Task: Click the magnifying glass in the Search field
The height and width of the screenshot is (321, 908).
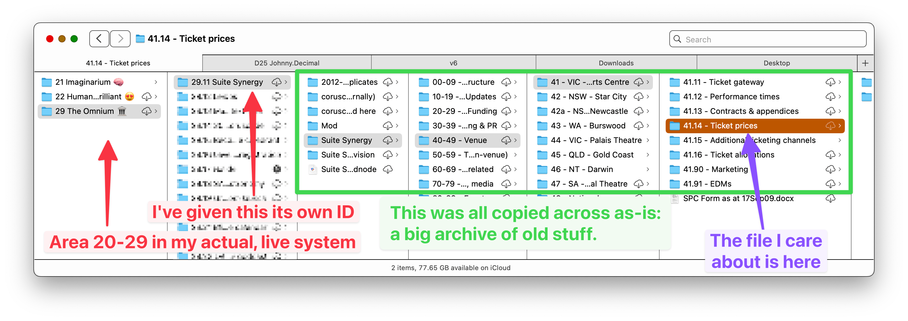Action: pyautogui.click(x=678, y=39)
